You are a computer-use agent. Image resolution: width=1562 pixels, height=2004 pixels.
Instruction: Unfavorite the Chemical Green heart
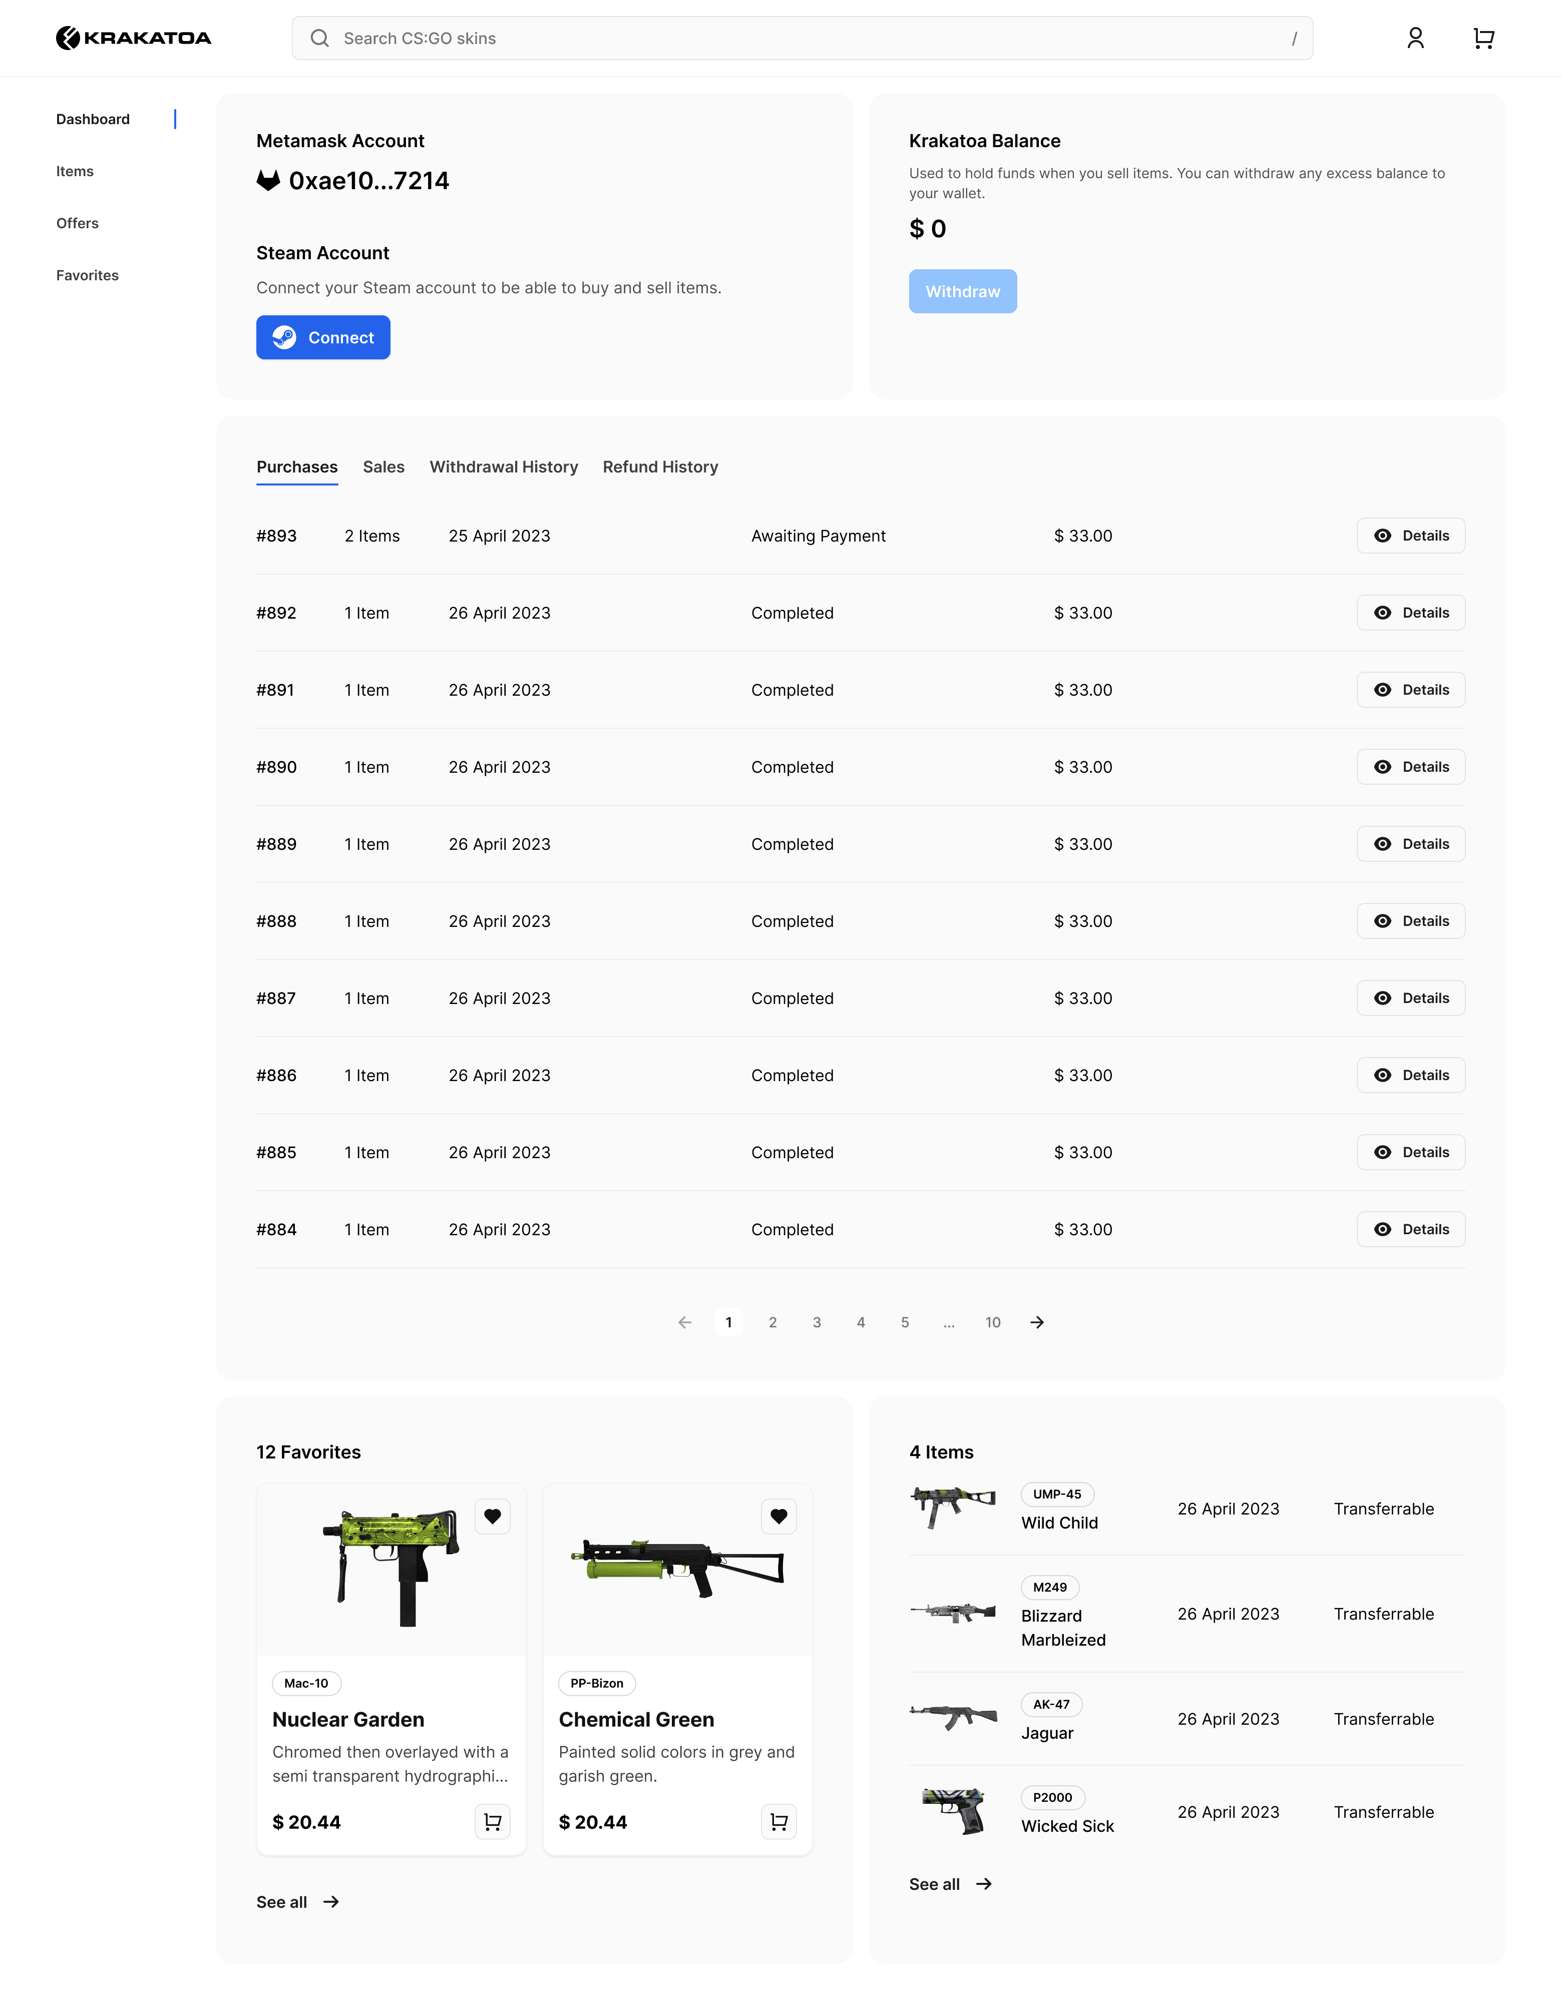coord(778,1516)
